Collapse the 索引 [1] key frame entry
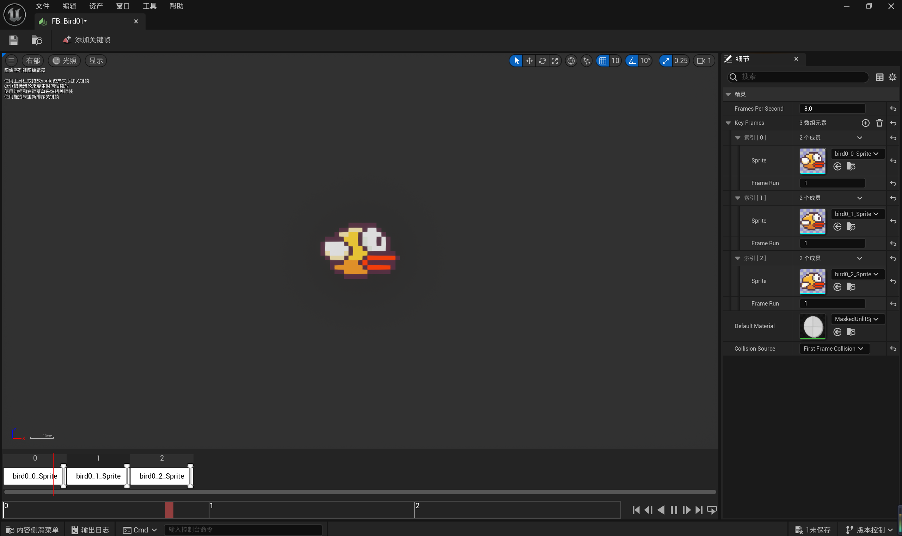902x536 pixels. (738, 198)
